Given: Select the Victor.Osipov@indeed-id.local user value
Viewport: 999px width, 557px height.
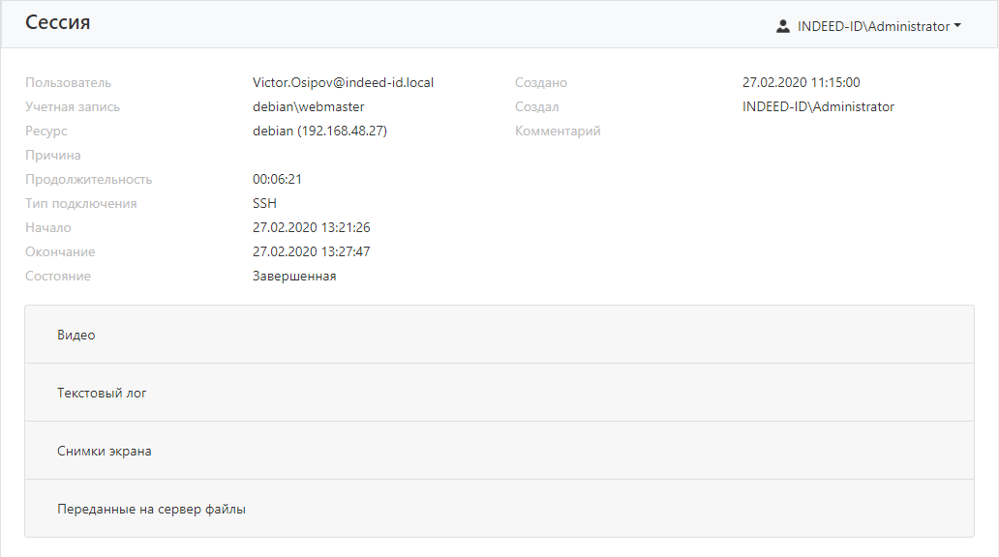Looking at the screenshot, I should tap(343, 83).
